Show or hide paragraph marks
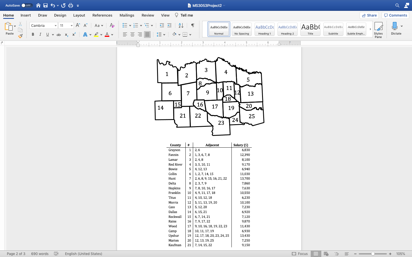This screenshot has height=257, width=412. coord(193,25)
